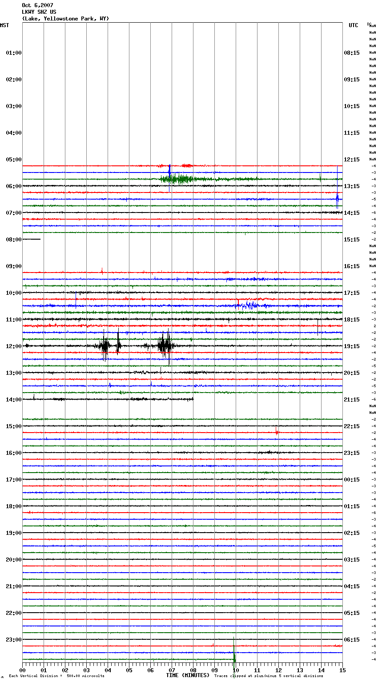Click the date header 'Oct 6,2007'
378x682 pixels.
37,5
